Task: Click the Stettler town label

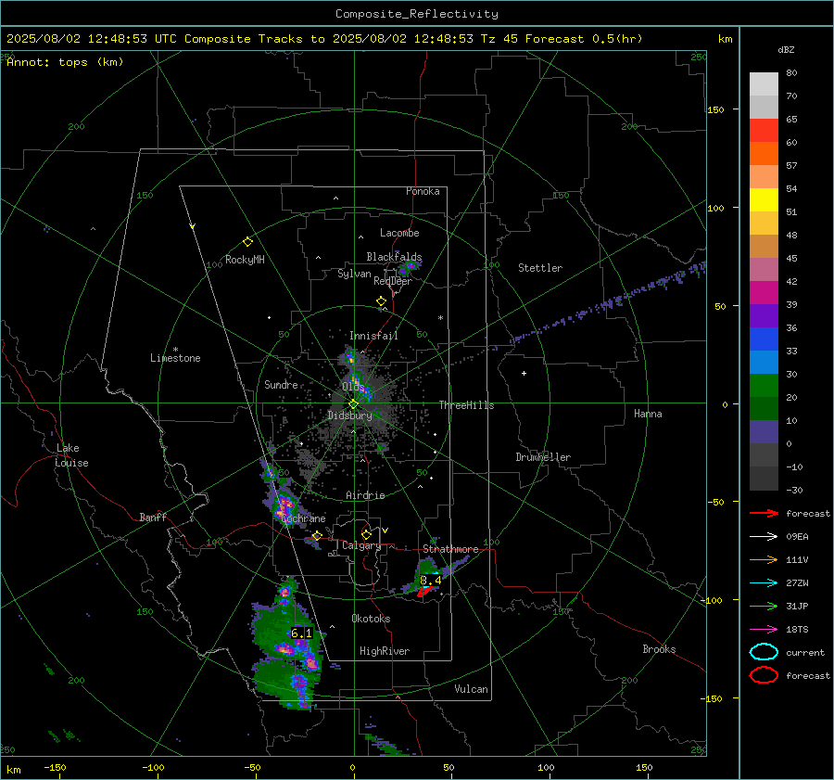Action: tap(540, 268)
